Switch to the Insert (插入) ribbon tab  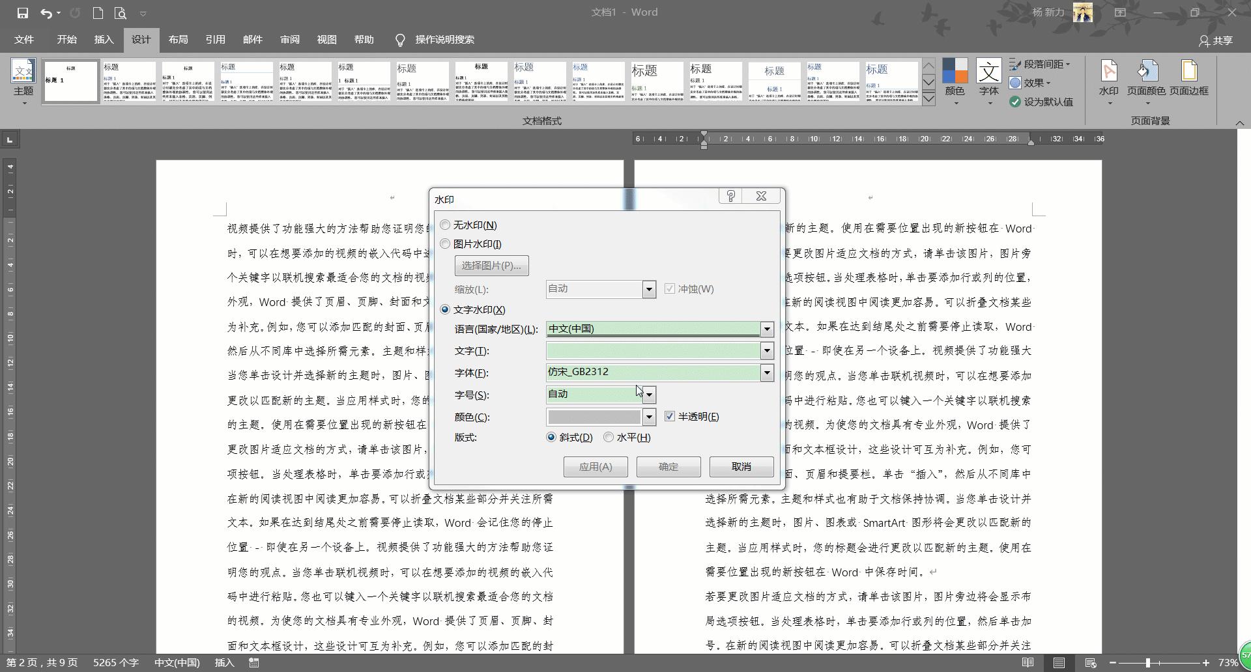point(104,40)
